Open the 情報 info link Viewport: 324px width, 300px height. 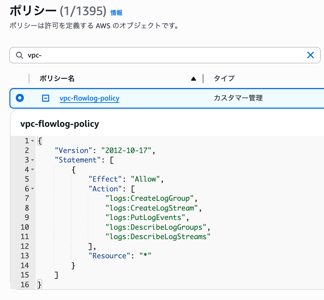(x=116, y=13)
